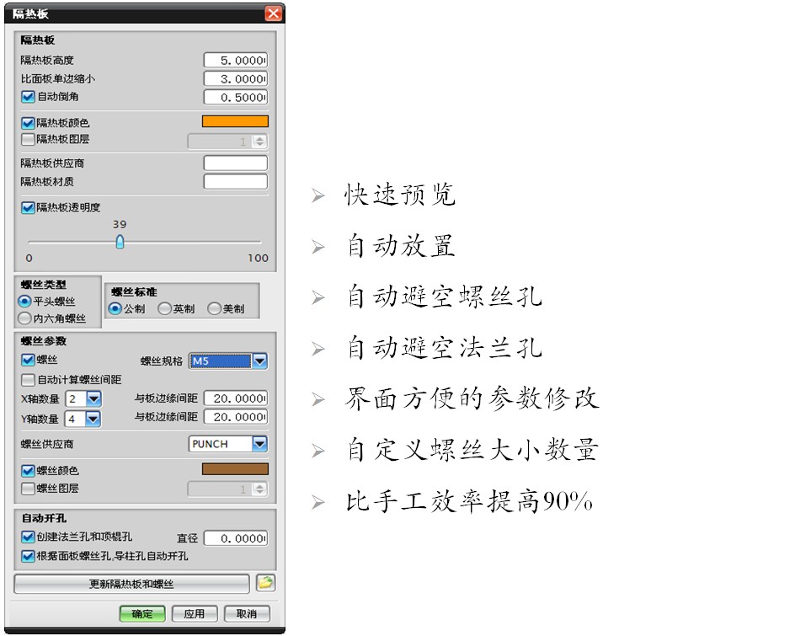Choose 英制 screw standard

tap(165, 309)
